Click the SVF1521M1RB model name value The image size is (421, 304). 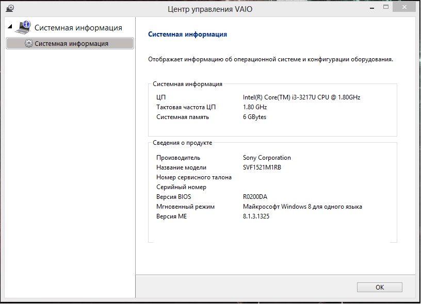262,167
